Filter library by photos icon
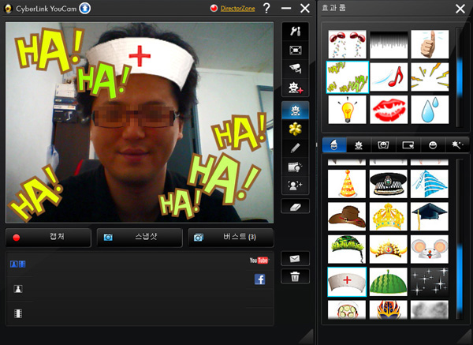Screen dimensions: 473x345 (18, 289)
